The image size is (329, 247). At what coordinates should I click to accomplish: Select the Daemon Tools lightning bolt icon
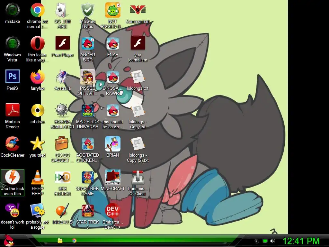(x=13, y=177)
